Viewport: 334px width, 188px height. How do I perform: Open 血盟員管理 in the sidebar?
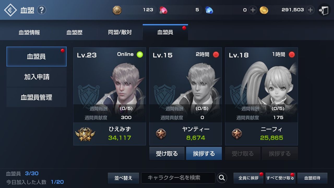[37, 97]
